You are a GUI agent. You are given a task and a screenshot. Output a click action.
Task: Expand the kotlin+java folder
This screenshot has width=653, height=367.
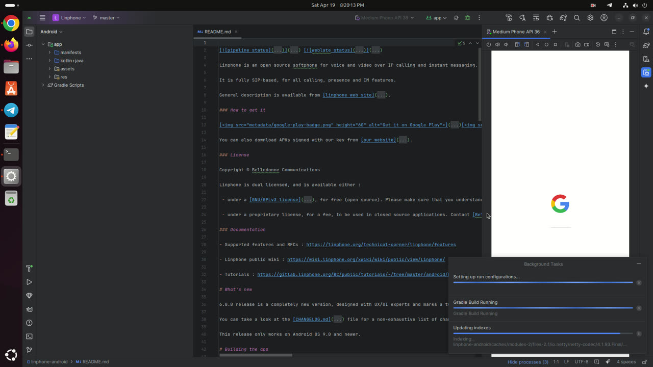click(x=49, y=61)
